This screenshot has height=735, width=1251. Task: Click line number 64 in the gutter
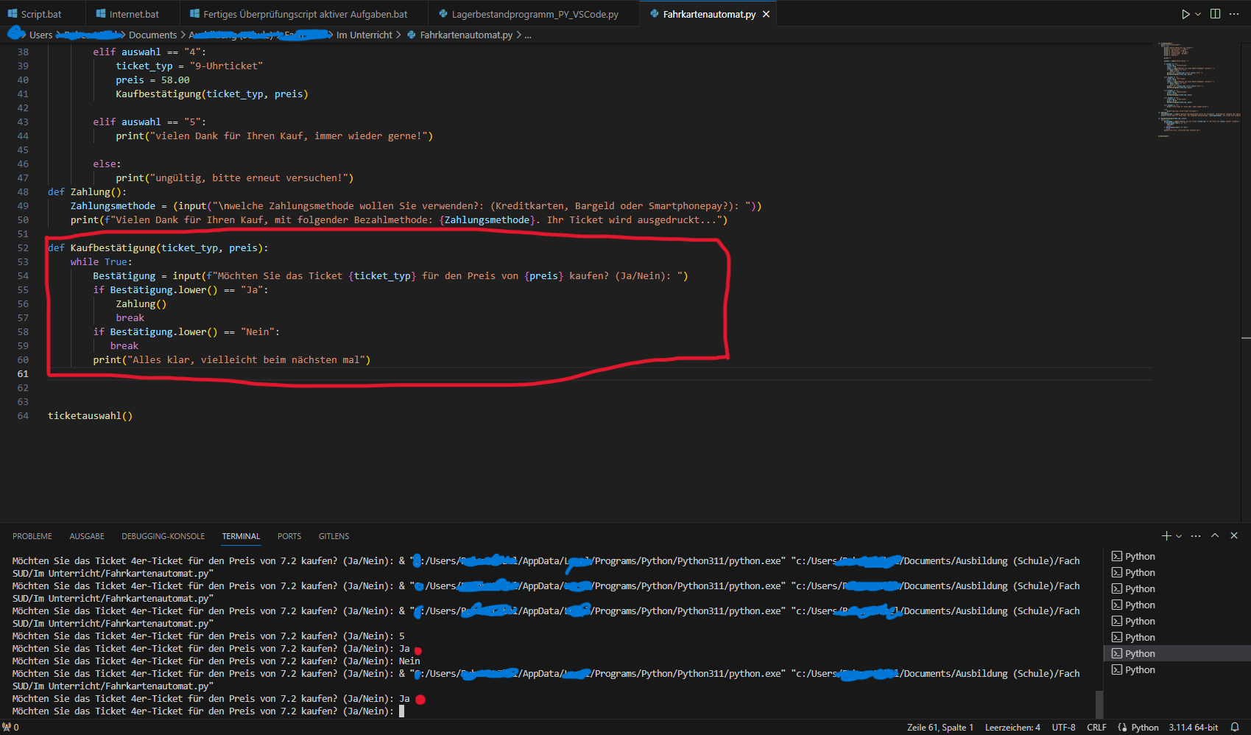pos(23,415)
